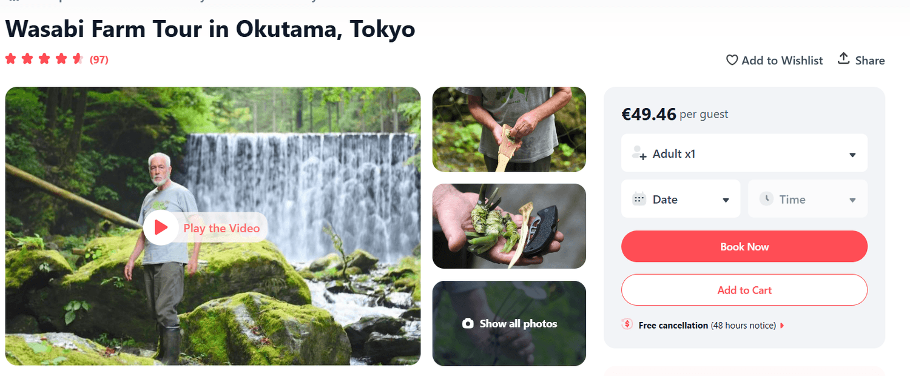The height and width of the screenshot is (376, 910).
Task: Open the wasabi carving hands thumbnail
Action: (509, 129)
